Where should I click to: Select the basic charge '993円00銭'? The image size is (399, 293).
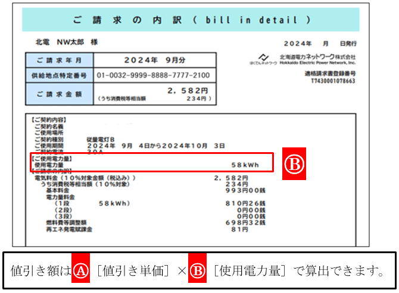pos(245,190)
